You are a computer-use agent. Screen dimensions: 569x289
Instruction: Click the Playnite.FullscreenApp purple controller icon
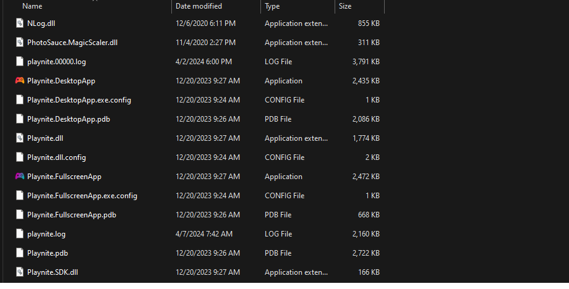(19, 177)
